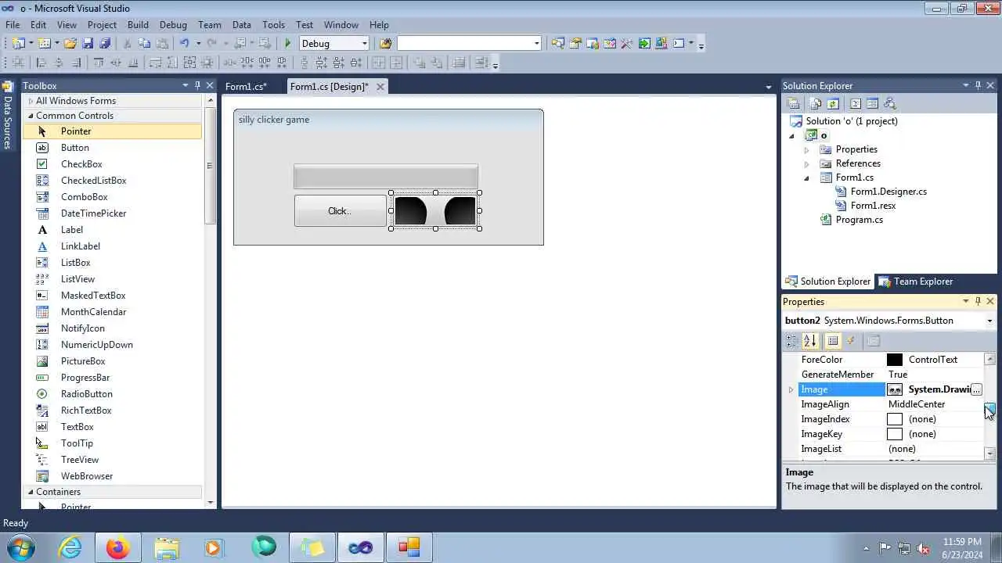Open the Tools menu
1002x563 pixels.
273,25
